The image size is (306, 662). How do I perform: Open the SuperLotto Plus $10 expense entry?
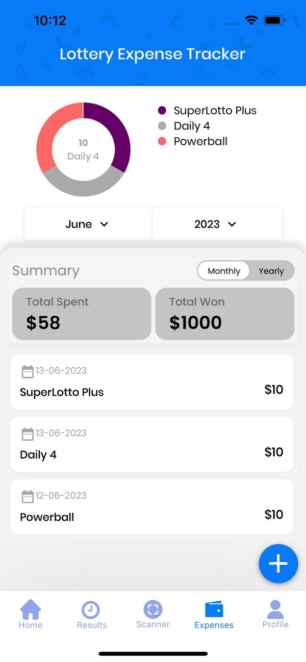point(151,381)
